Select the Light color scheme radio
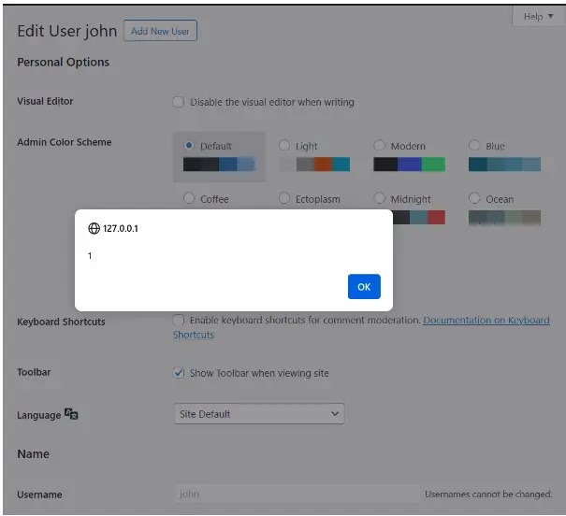The image size is (566, 516). (x=284, y=145)
